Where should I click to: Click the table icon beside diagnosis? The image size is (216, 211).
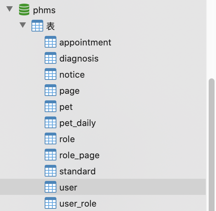tap(51, 58)
